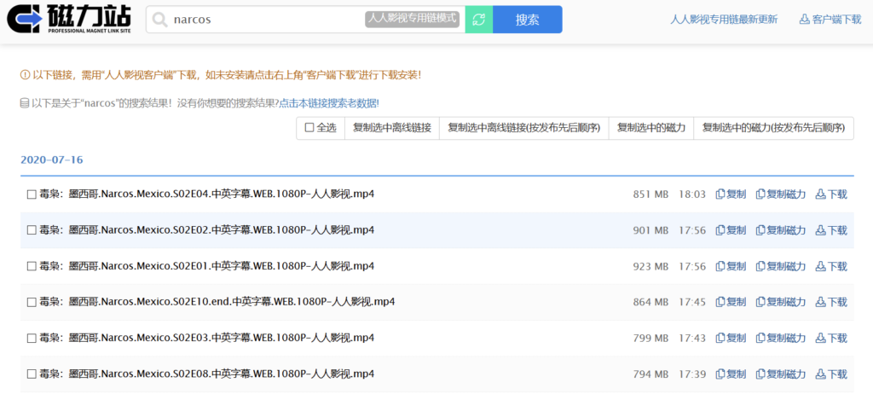The image size is (873, 400).
Task: Check the box for S02E04 file
Action: (x=32, y=194)
